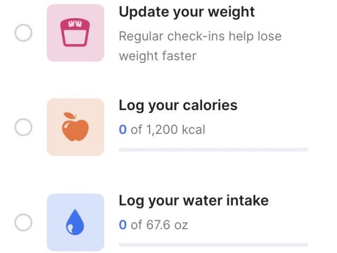Tap the orange apple calories icon
This screenshot has width=337, height=253.
click(75, 128)
